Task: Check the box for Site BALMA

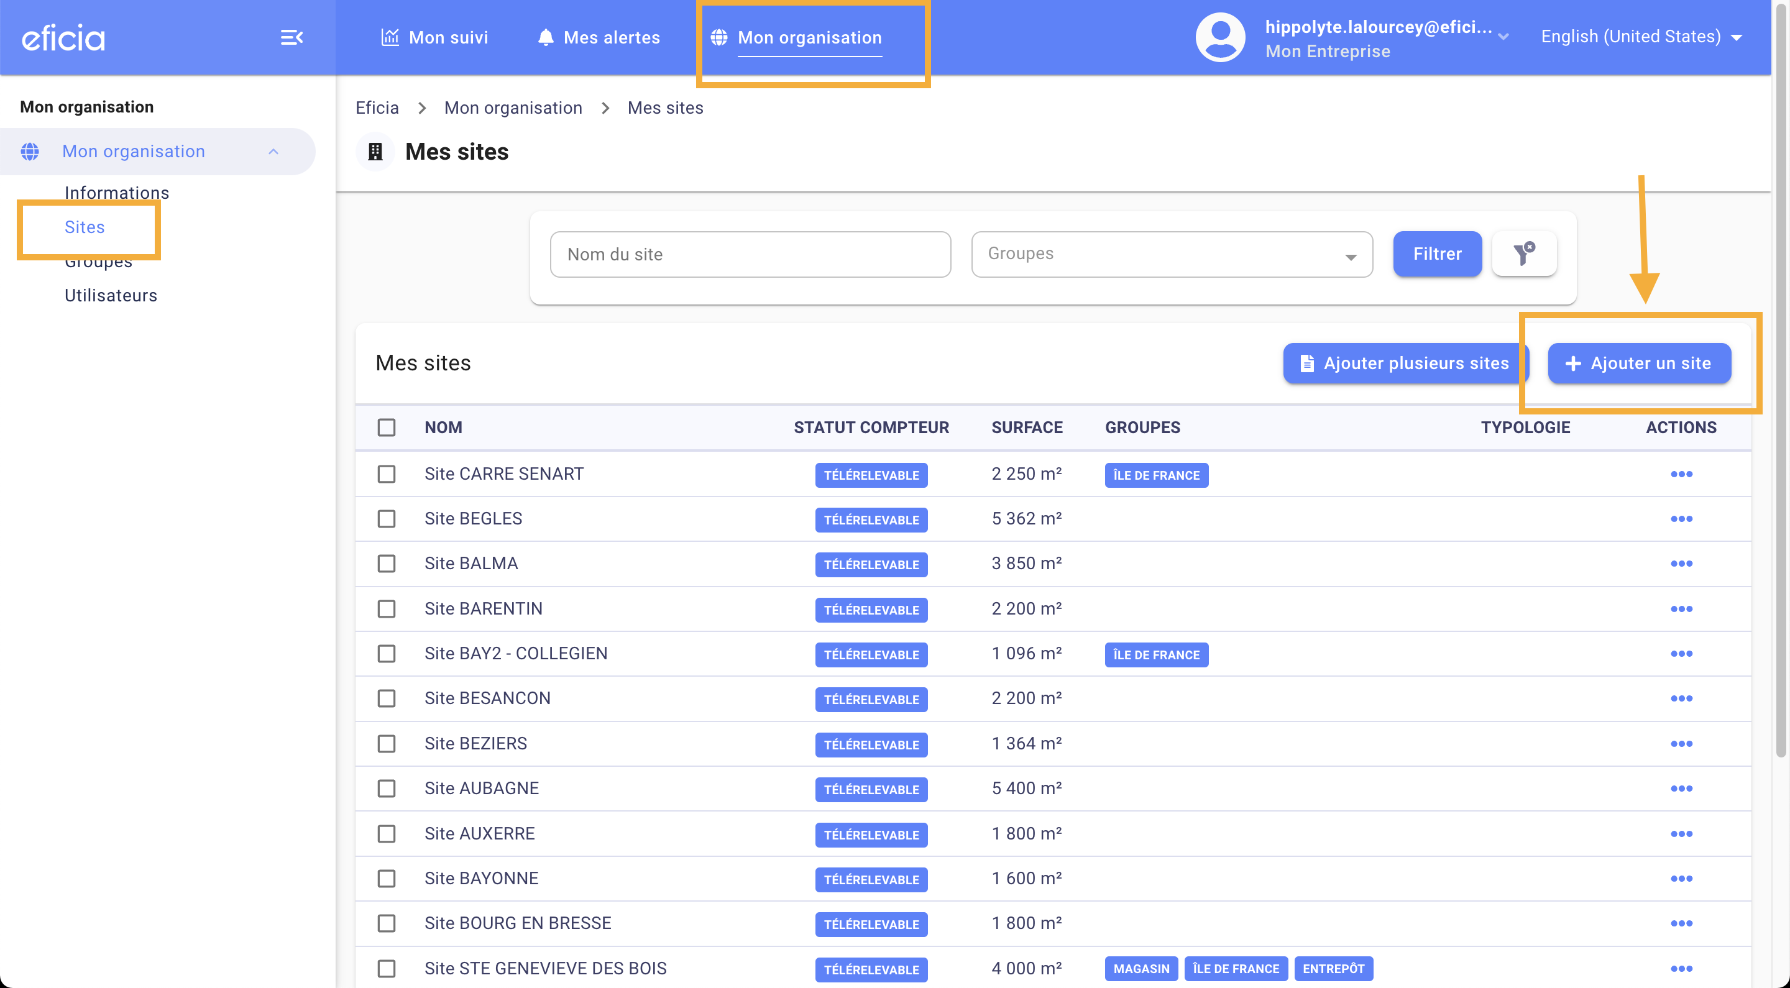Action: click(387, 564)
